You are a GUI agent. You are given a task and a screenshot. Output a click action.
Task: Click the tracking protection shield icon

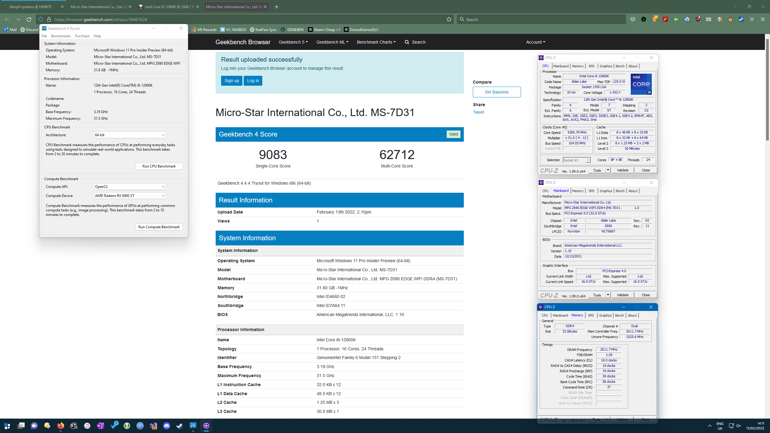(x=41, y=19)
